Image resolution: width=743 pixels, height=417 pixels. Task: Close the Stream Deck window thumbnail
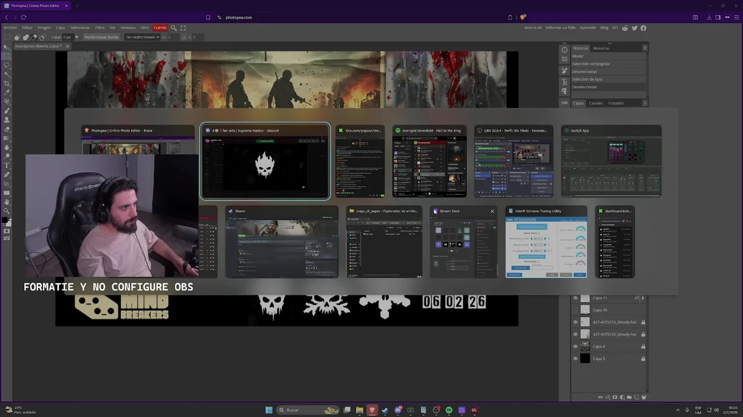492,211
